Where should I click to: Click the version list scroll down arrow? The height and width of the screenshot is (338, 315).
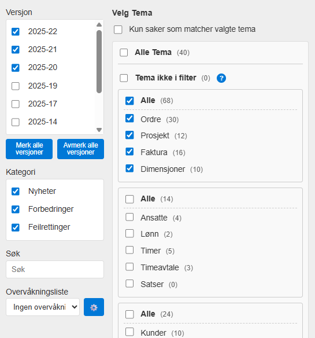pyautogui.click(x=99, y=130)
